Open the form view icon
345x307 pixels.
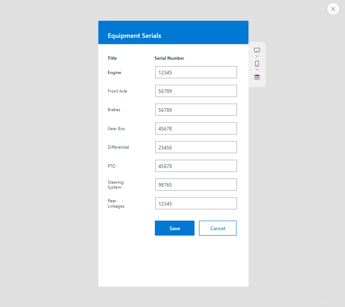point(257,77)
